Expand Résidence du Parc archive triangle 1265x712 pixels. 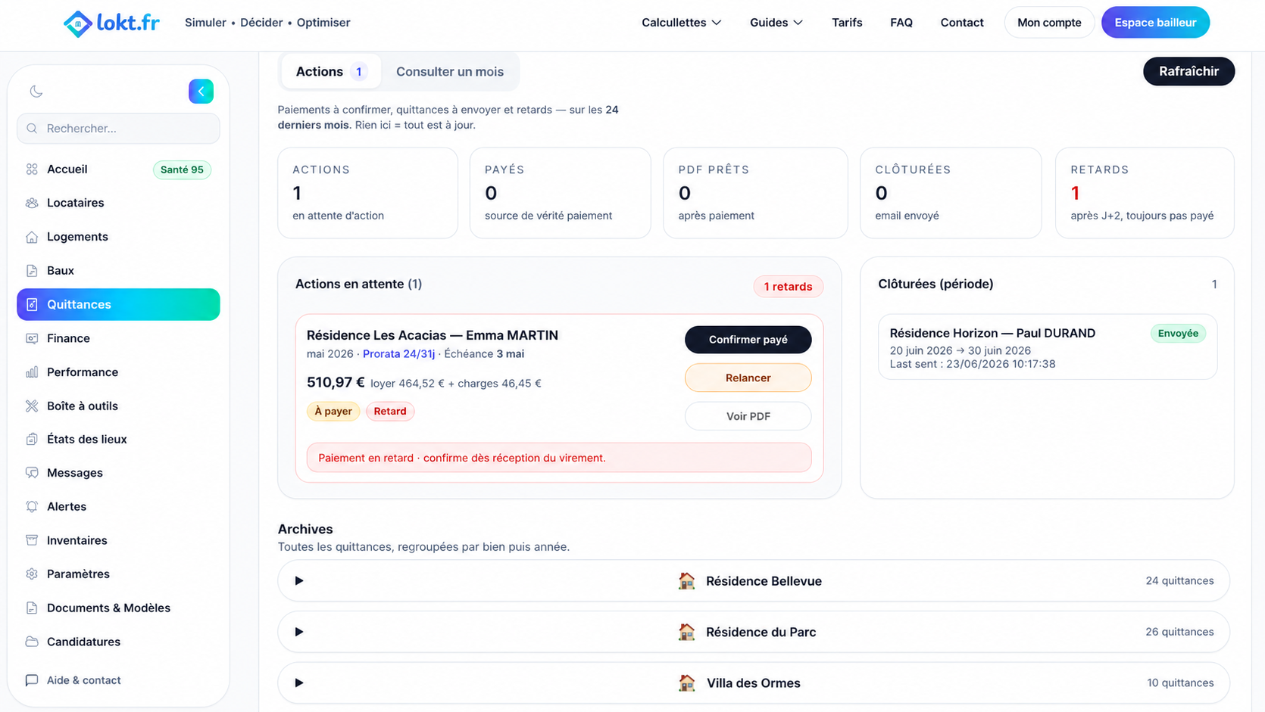299,632
